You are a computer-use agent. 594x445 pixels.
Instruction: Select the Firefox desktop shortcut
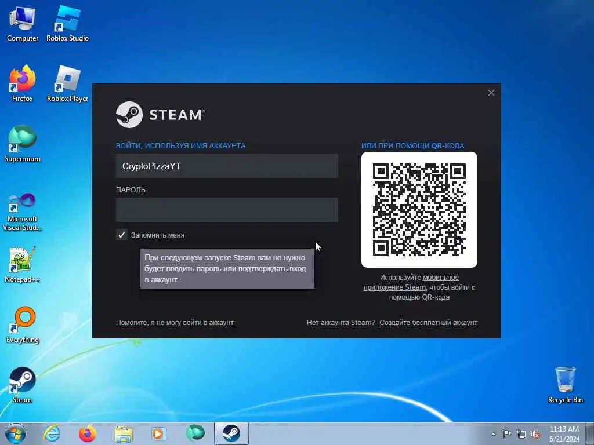pos(23,84)
